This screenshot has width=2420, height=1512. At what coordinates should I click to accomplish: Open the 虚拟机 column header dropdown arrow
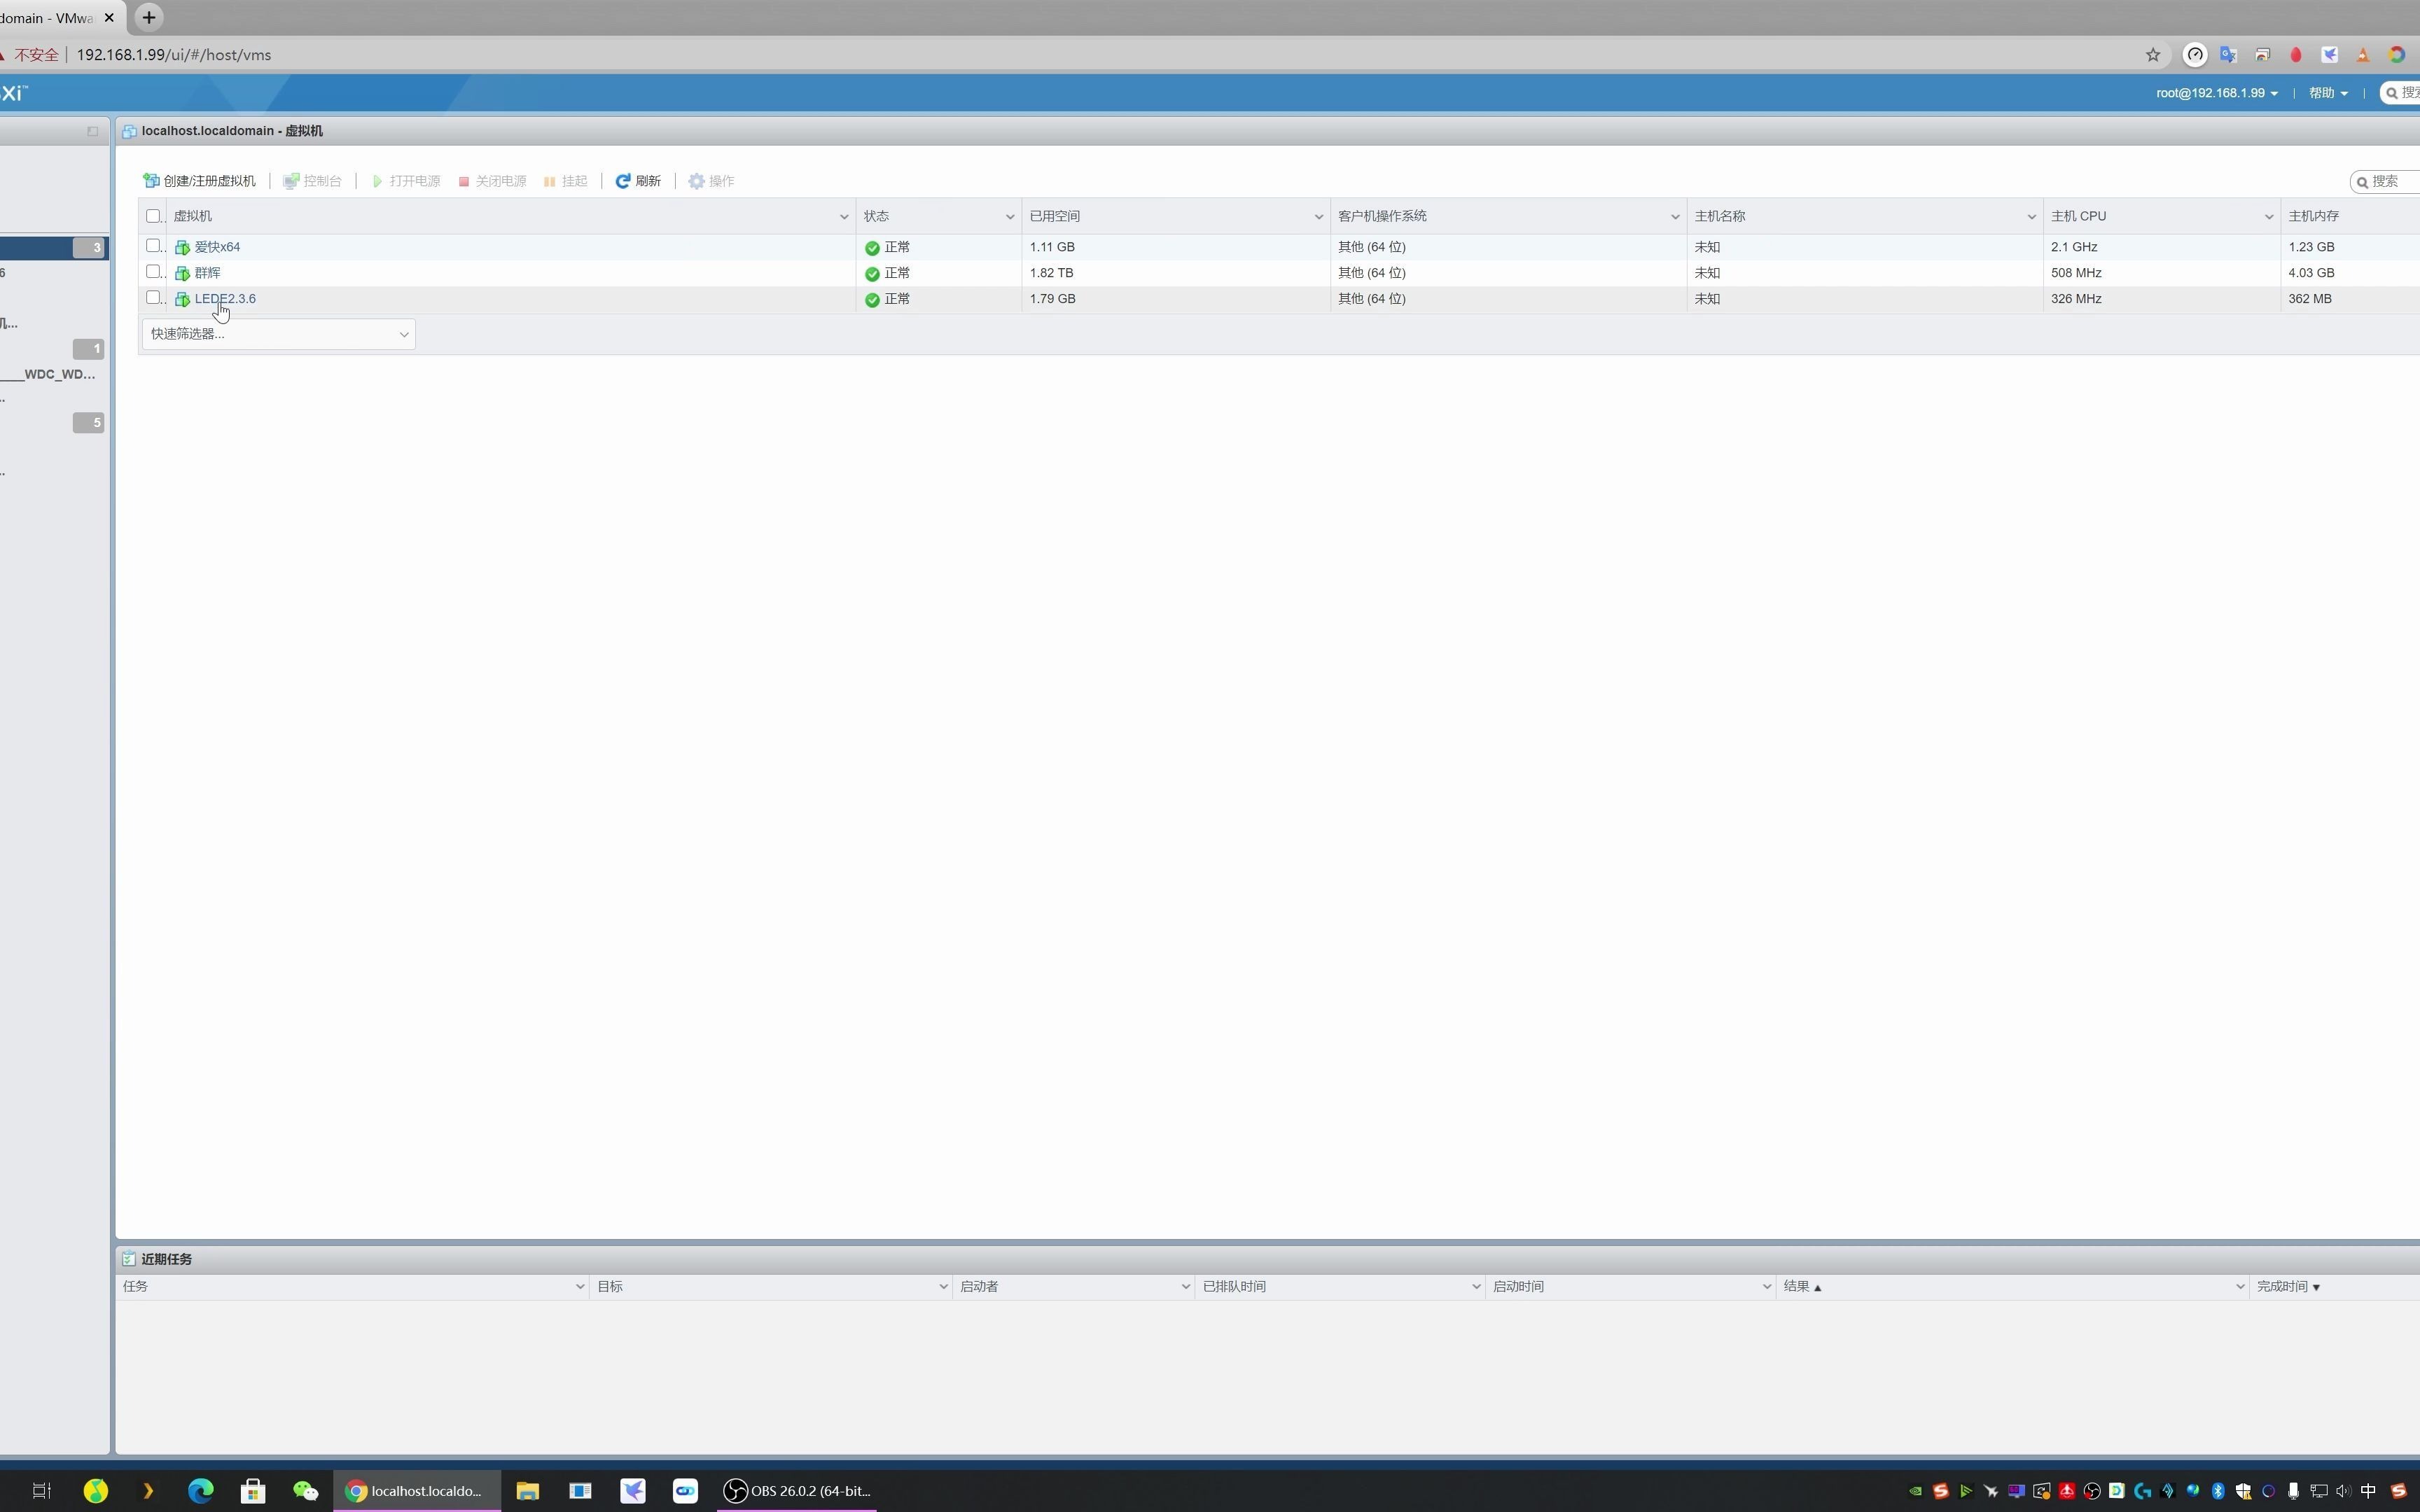pyautogui.click(x=843, y=217)
